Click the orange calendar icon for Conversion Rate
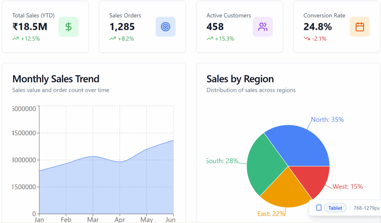Image resolution: width=381 pixels, height=223 pixels. click(359, 27)
